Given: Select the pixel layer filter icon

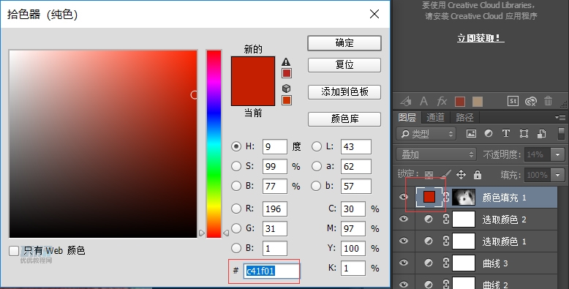Looking at the screenshot, I should (x=471, y=133).
